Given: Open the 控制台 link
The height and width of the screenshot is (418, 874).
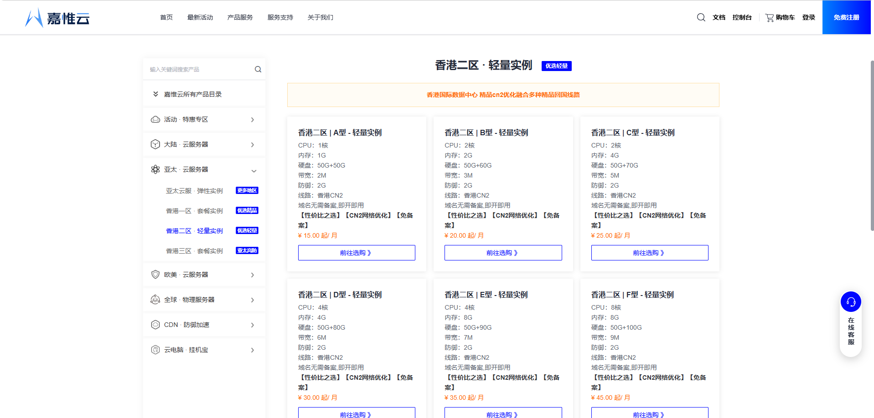Looking at the screenshot, I should click(x=742, y=17).
